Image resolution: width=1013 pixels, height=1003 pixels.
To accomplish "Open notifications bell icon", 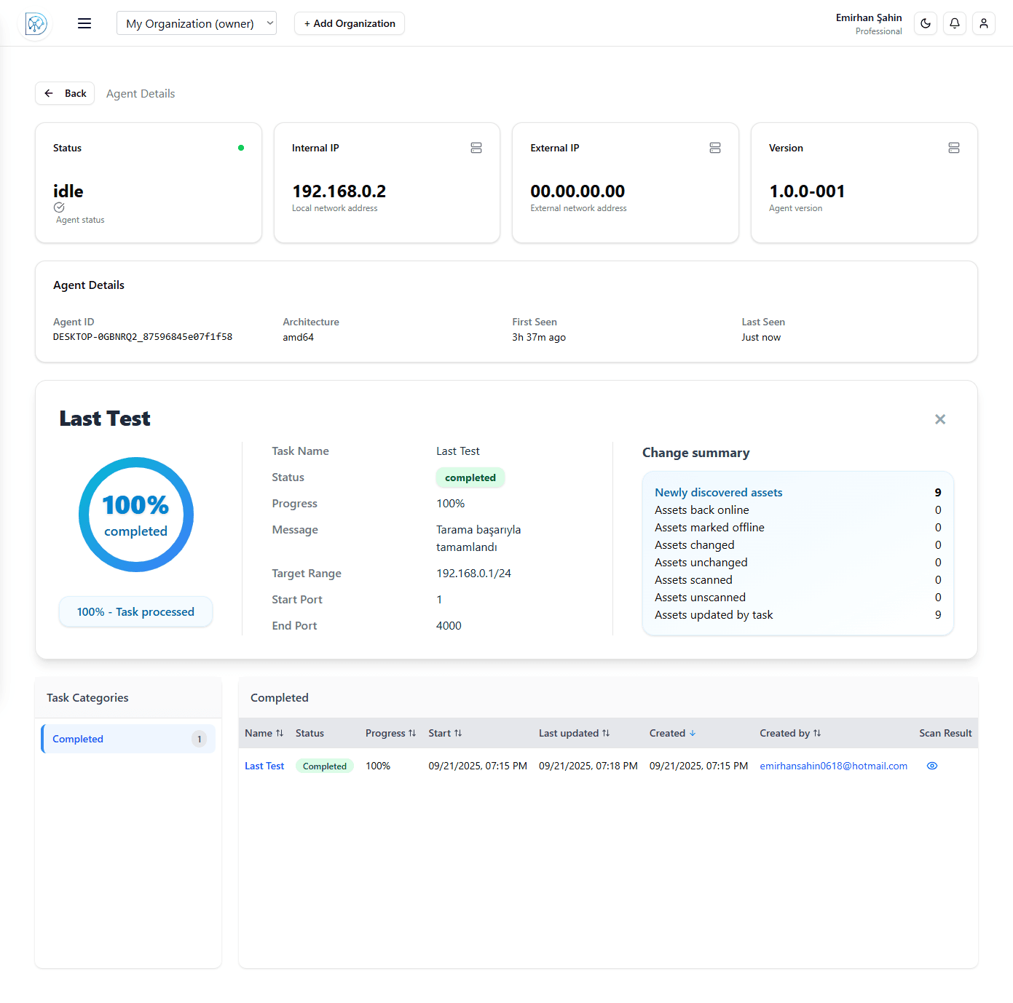I will click(955, 23).
